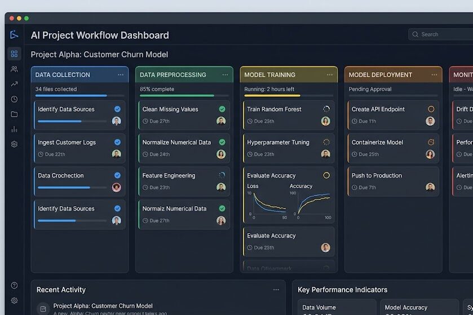
Task: Click the 34 files collected progress bar
Action: click(x=79, y=96)
